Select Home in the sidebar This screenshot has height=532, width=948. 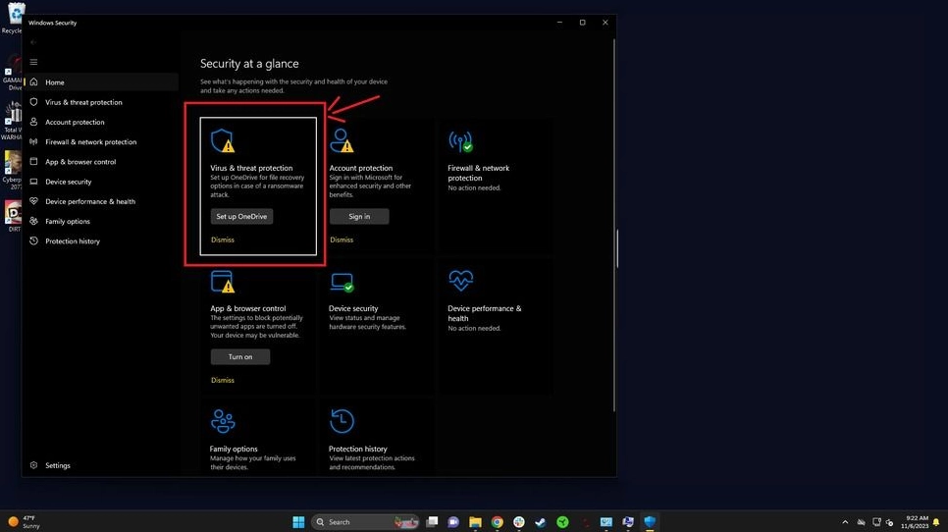pos(54,82)
